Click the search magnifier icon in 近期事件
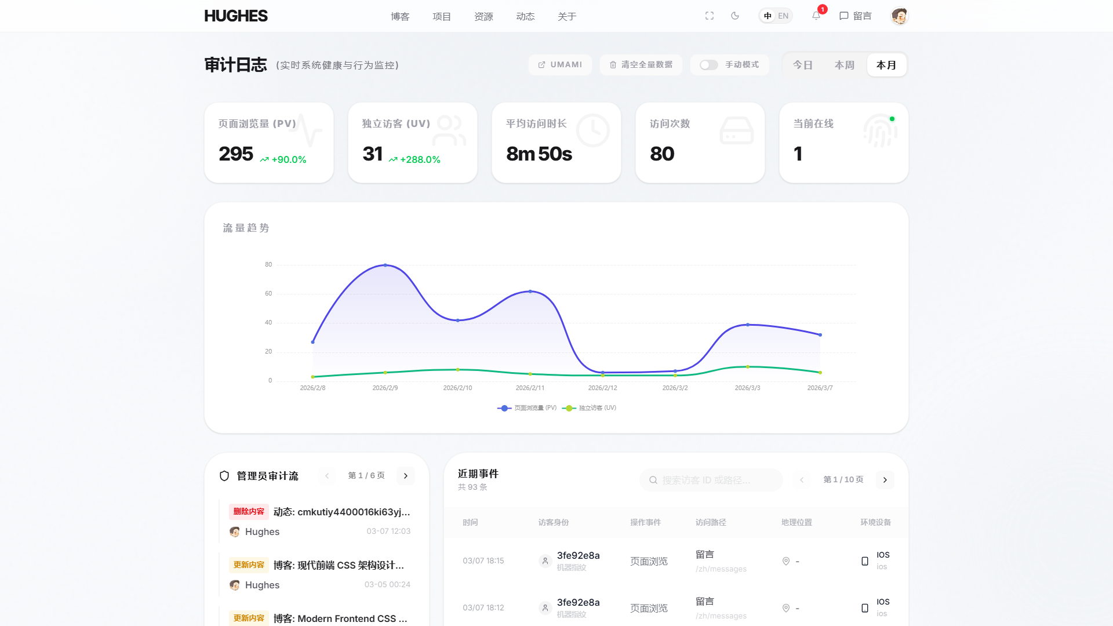The image size is (1113, 626). click(653, 480)
